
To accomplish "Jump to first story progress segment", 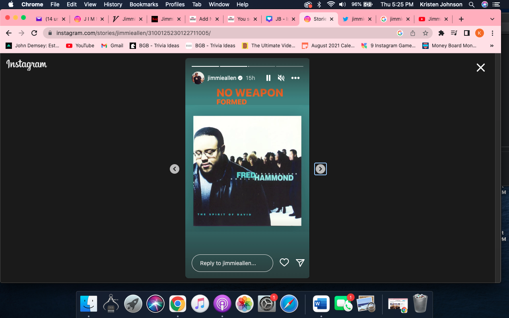I will 205,66.
